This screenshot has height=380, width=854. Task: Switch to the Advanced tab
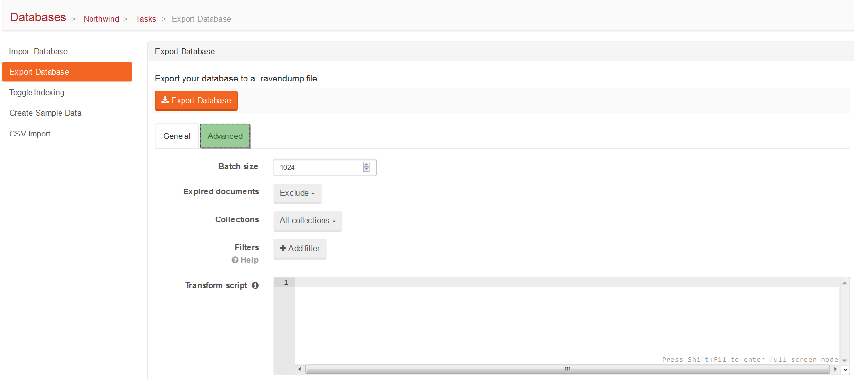225,136
